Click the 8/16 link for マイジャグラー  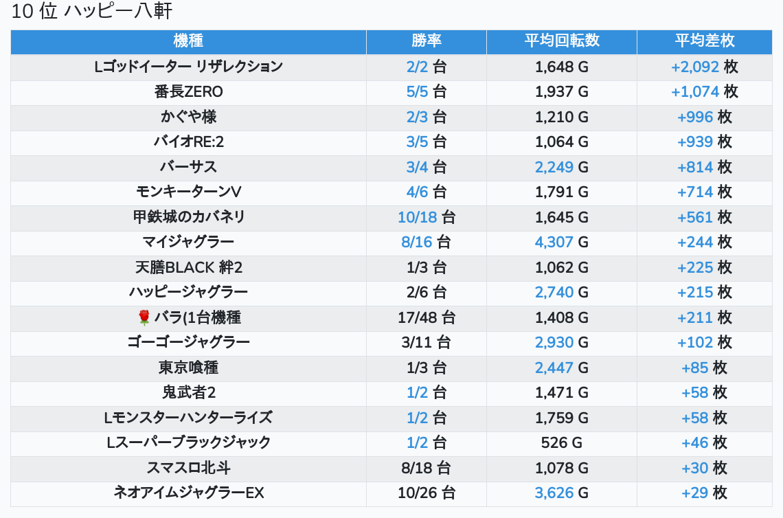(418, 242)
